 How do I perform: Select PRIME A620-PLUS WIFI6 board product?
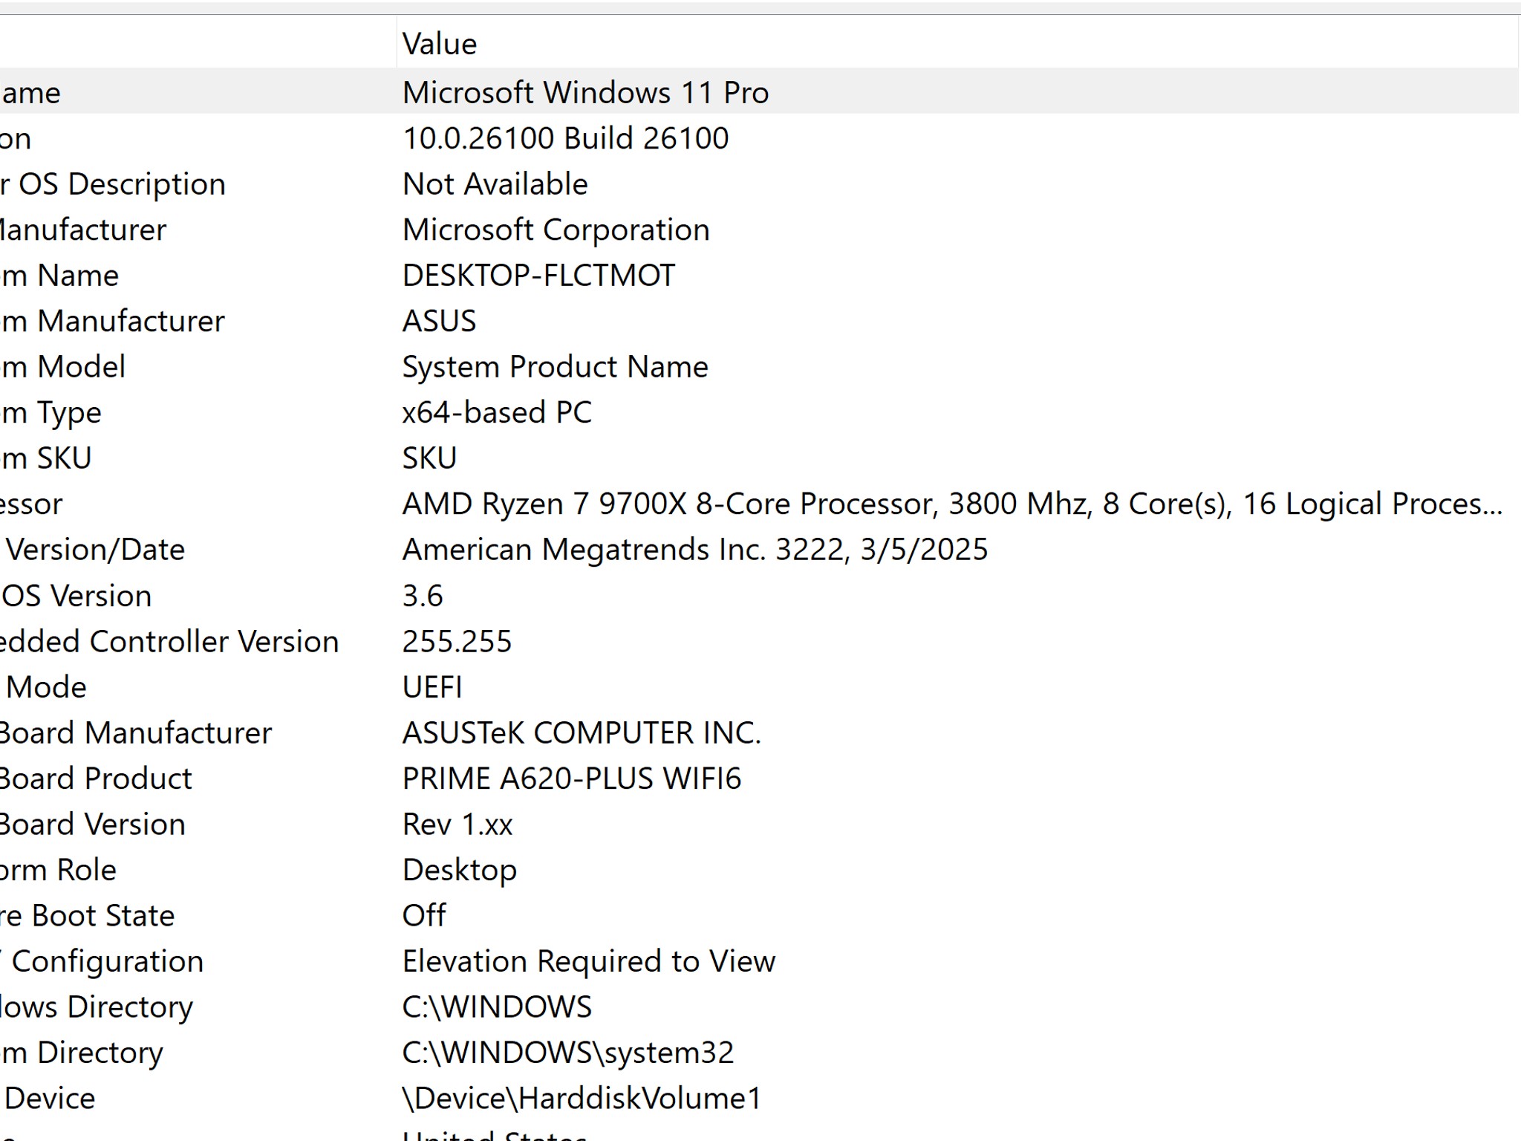coord(572,778)
